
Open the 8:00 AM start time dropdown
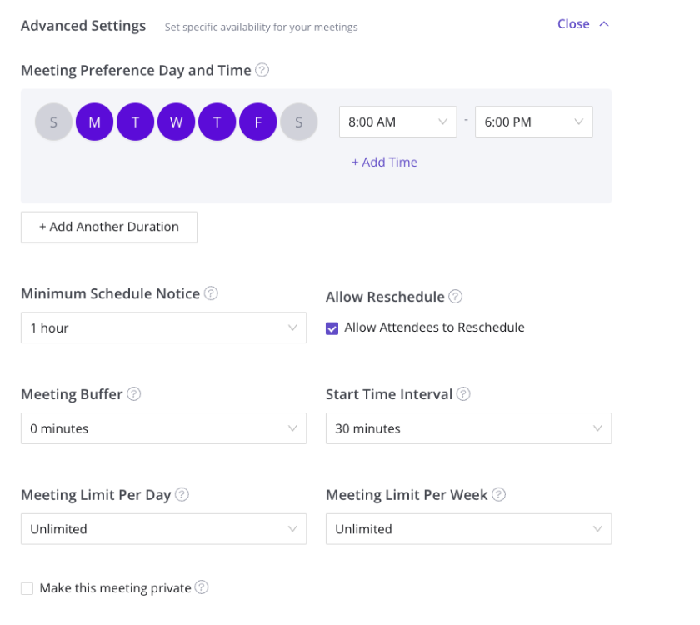click(397, 122)
